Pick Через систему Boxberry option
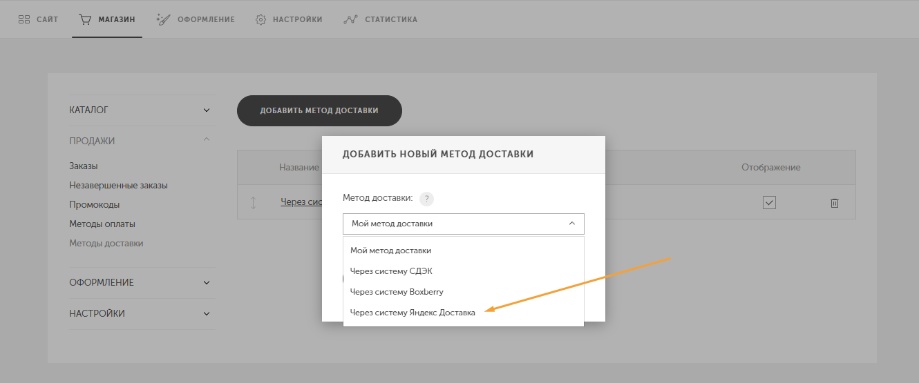 coord(397,292)
